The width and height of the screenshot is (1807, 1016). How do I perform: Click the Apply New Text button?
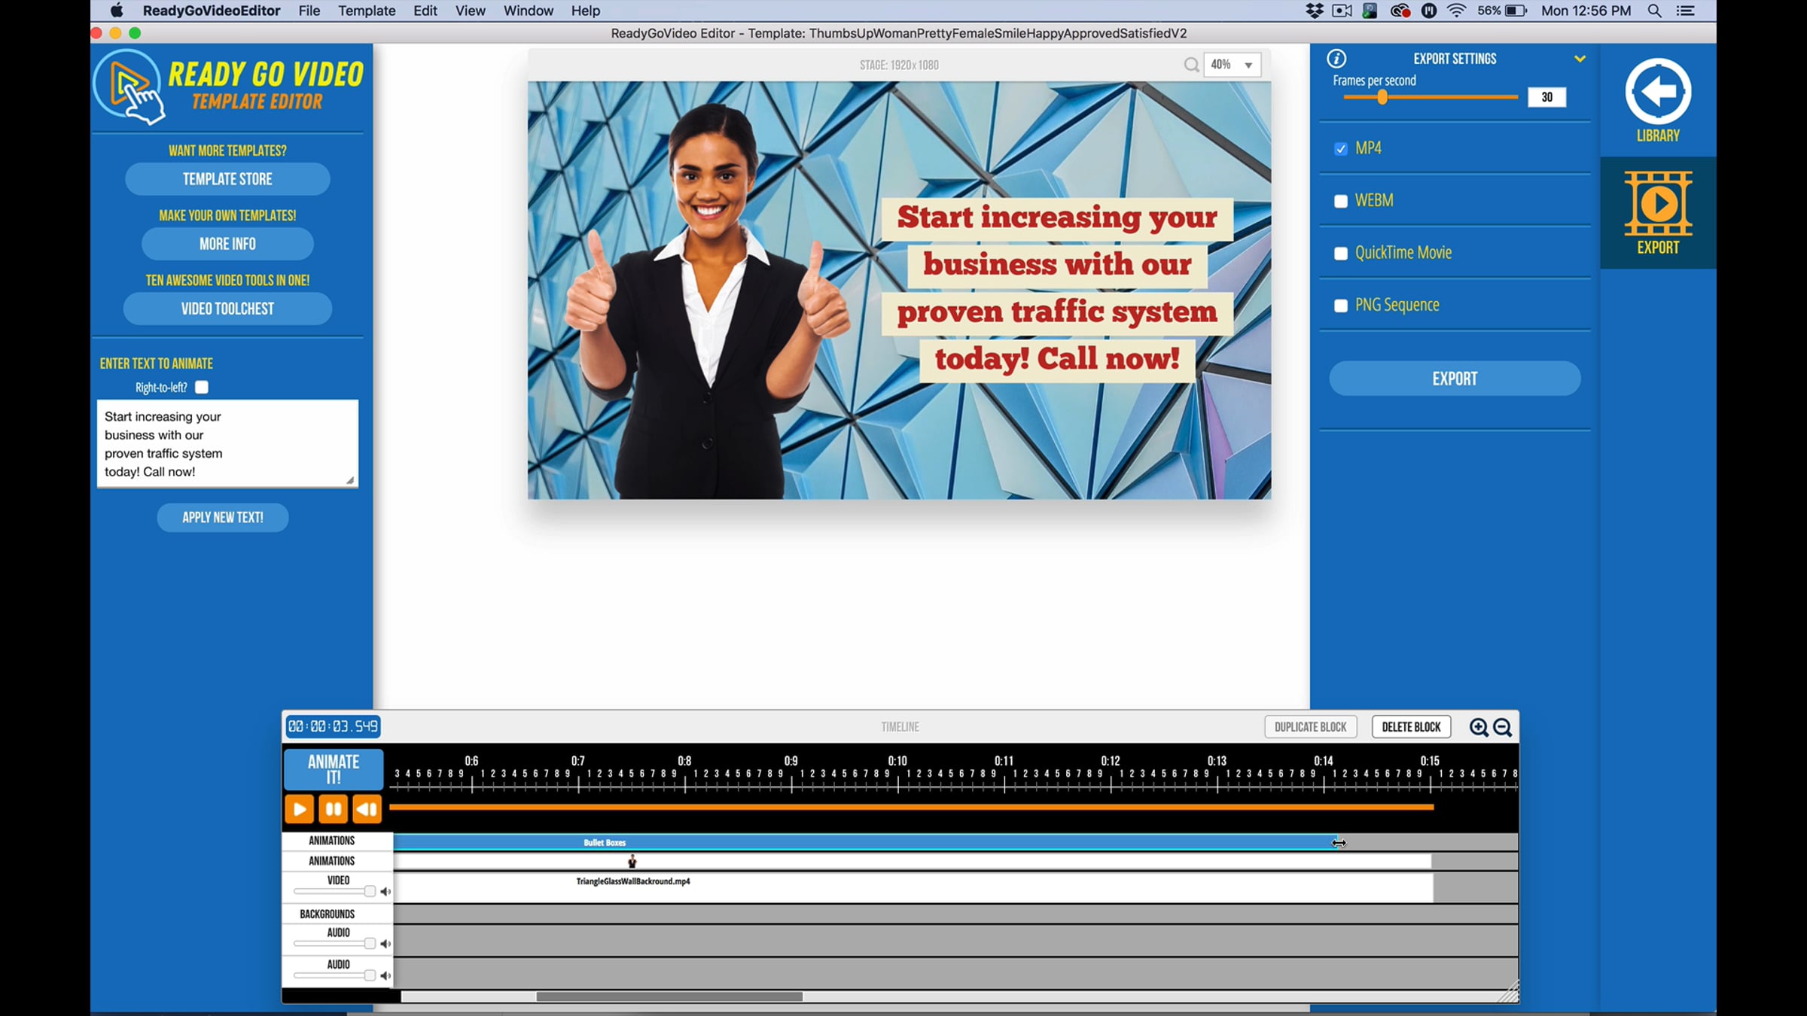point(223,518)
